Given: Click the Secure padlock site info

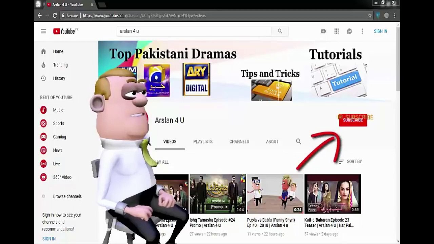Looking at the screenshot, I should pos(70,16).
